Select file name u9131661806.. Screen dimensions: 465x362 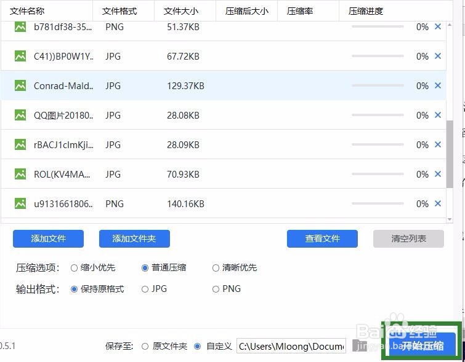click(63, 203)
